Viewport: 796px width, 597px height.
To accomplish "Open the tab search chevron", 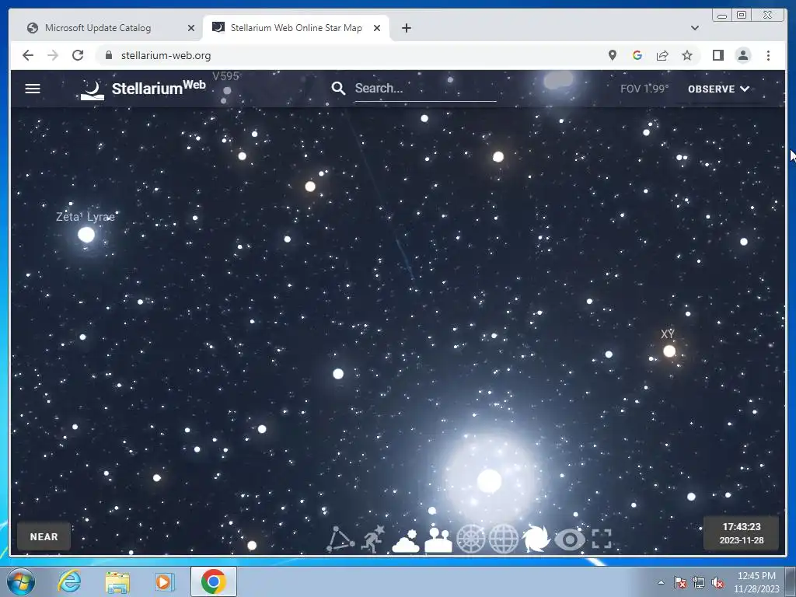I will pos(694,28).
